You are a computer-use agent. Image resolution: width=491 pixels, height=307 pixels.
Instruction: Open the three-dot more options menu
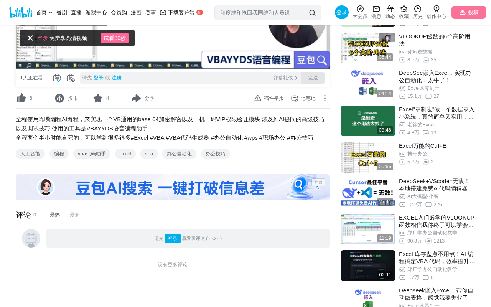(x=325, y=98)
